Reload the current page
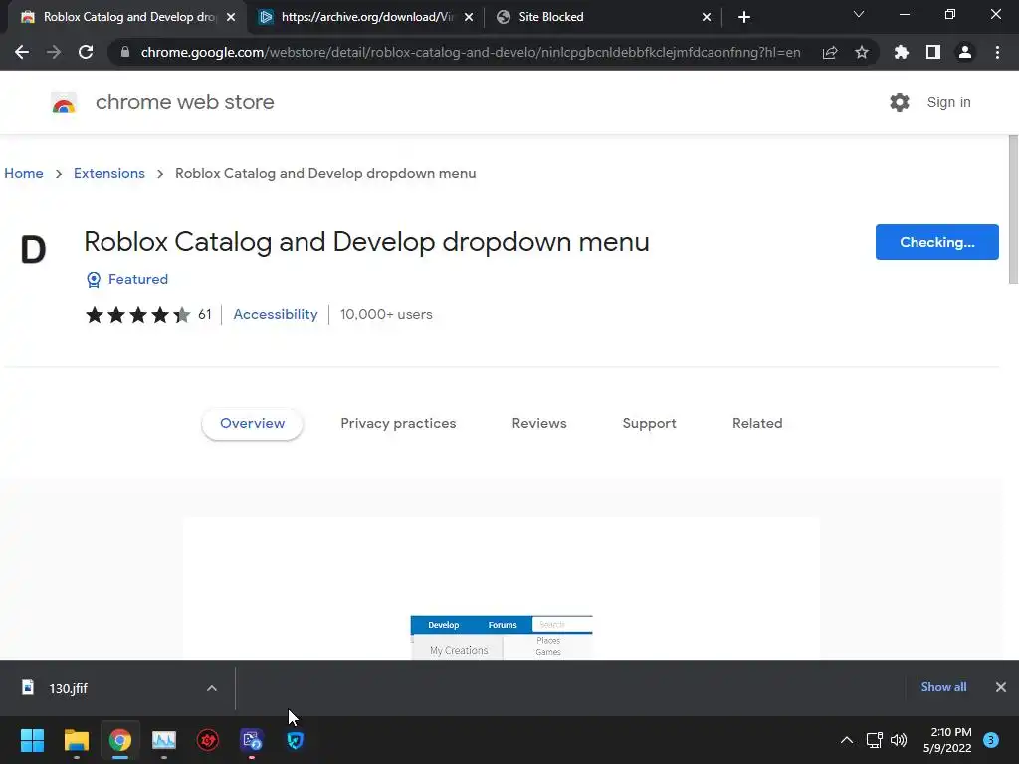1019x764 pixels. tap(86, 52)
